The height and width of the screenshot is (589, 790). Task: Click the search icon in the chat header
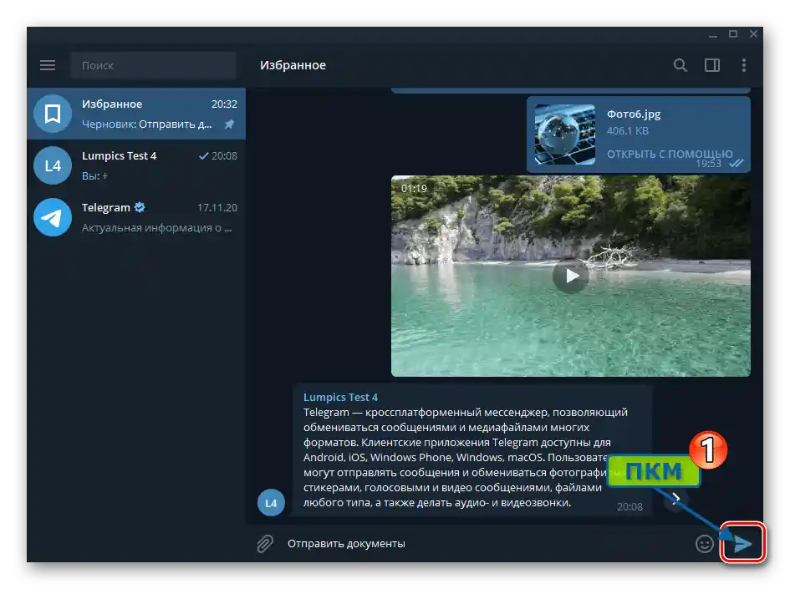(x=680, y=64)
